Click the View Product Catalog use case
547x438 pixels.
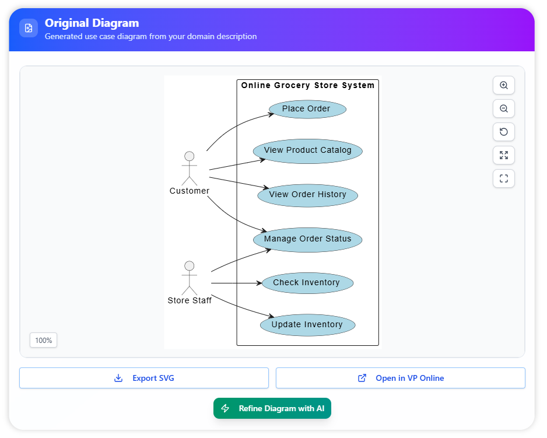(307, 150)
